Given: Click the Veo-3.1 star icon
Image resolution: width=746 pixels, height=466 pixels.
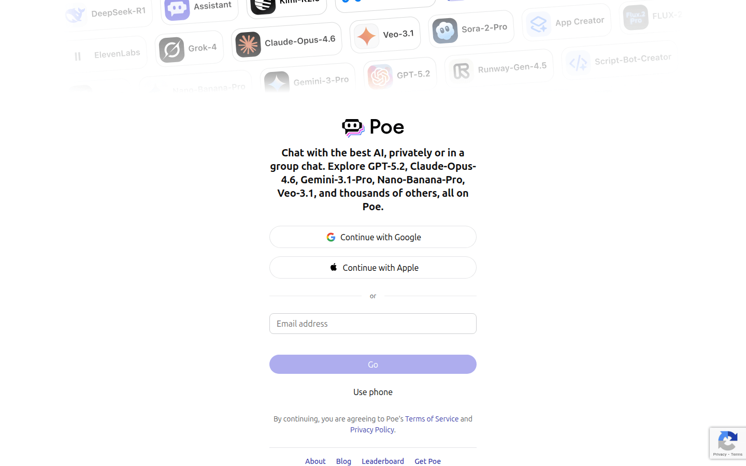Looking at the screenshot, I should click(366, 36).
